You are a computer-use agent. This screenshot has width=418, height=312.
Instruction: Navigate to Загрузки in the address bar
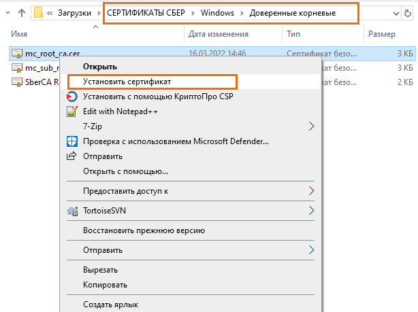[x=74, y=14]
